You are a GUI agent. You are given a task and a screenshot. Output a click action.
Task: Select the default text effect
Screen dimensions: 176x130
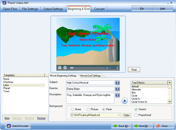(x=149, y=86)
